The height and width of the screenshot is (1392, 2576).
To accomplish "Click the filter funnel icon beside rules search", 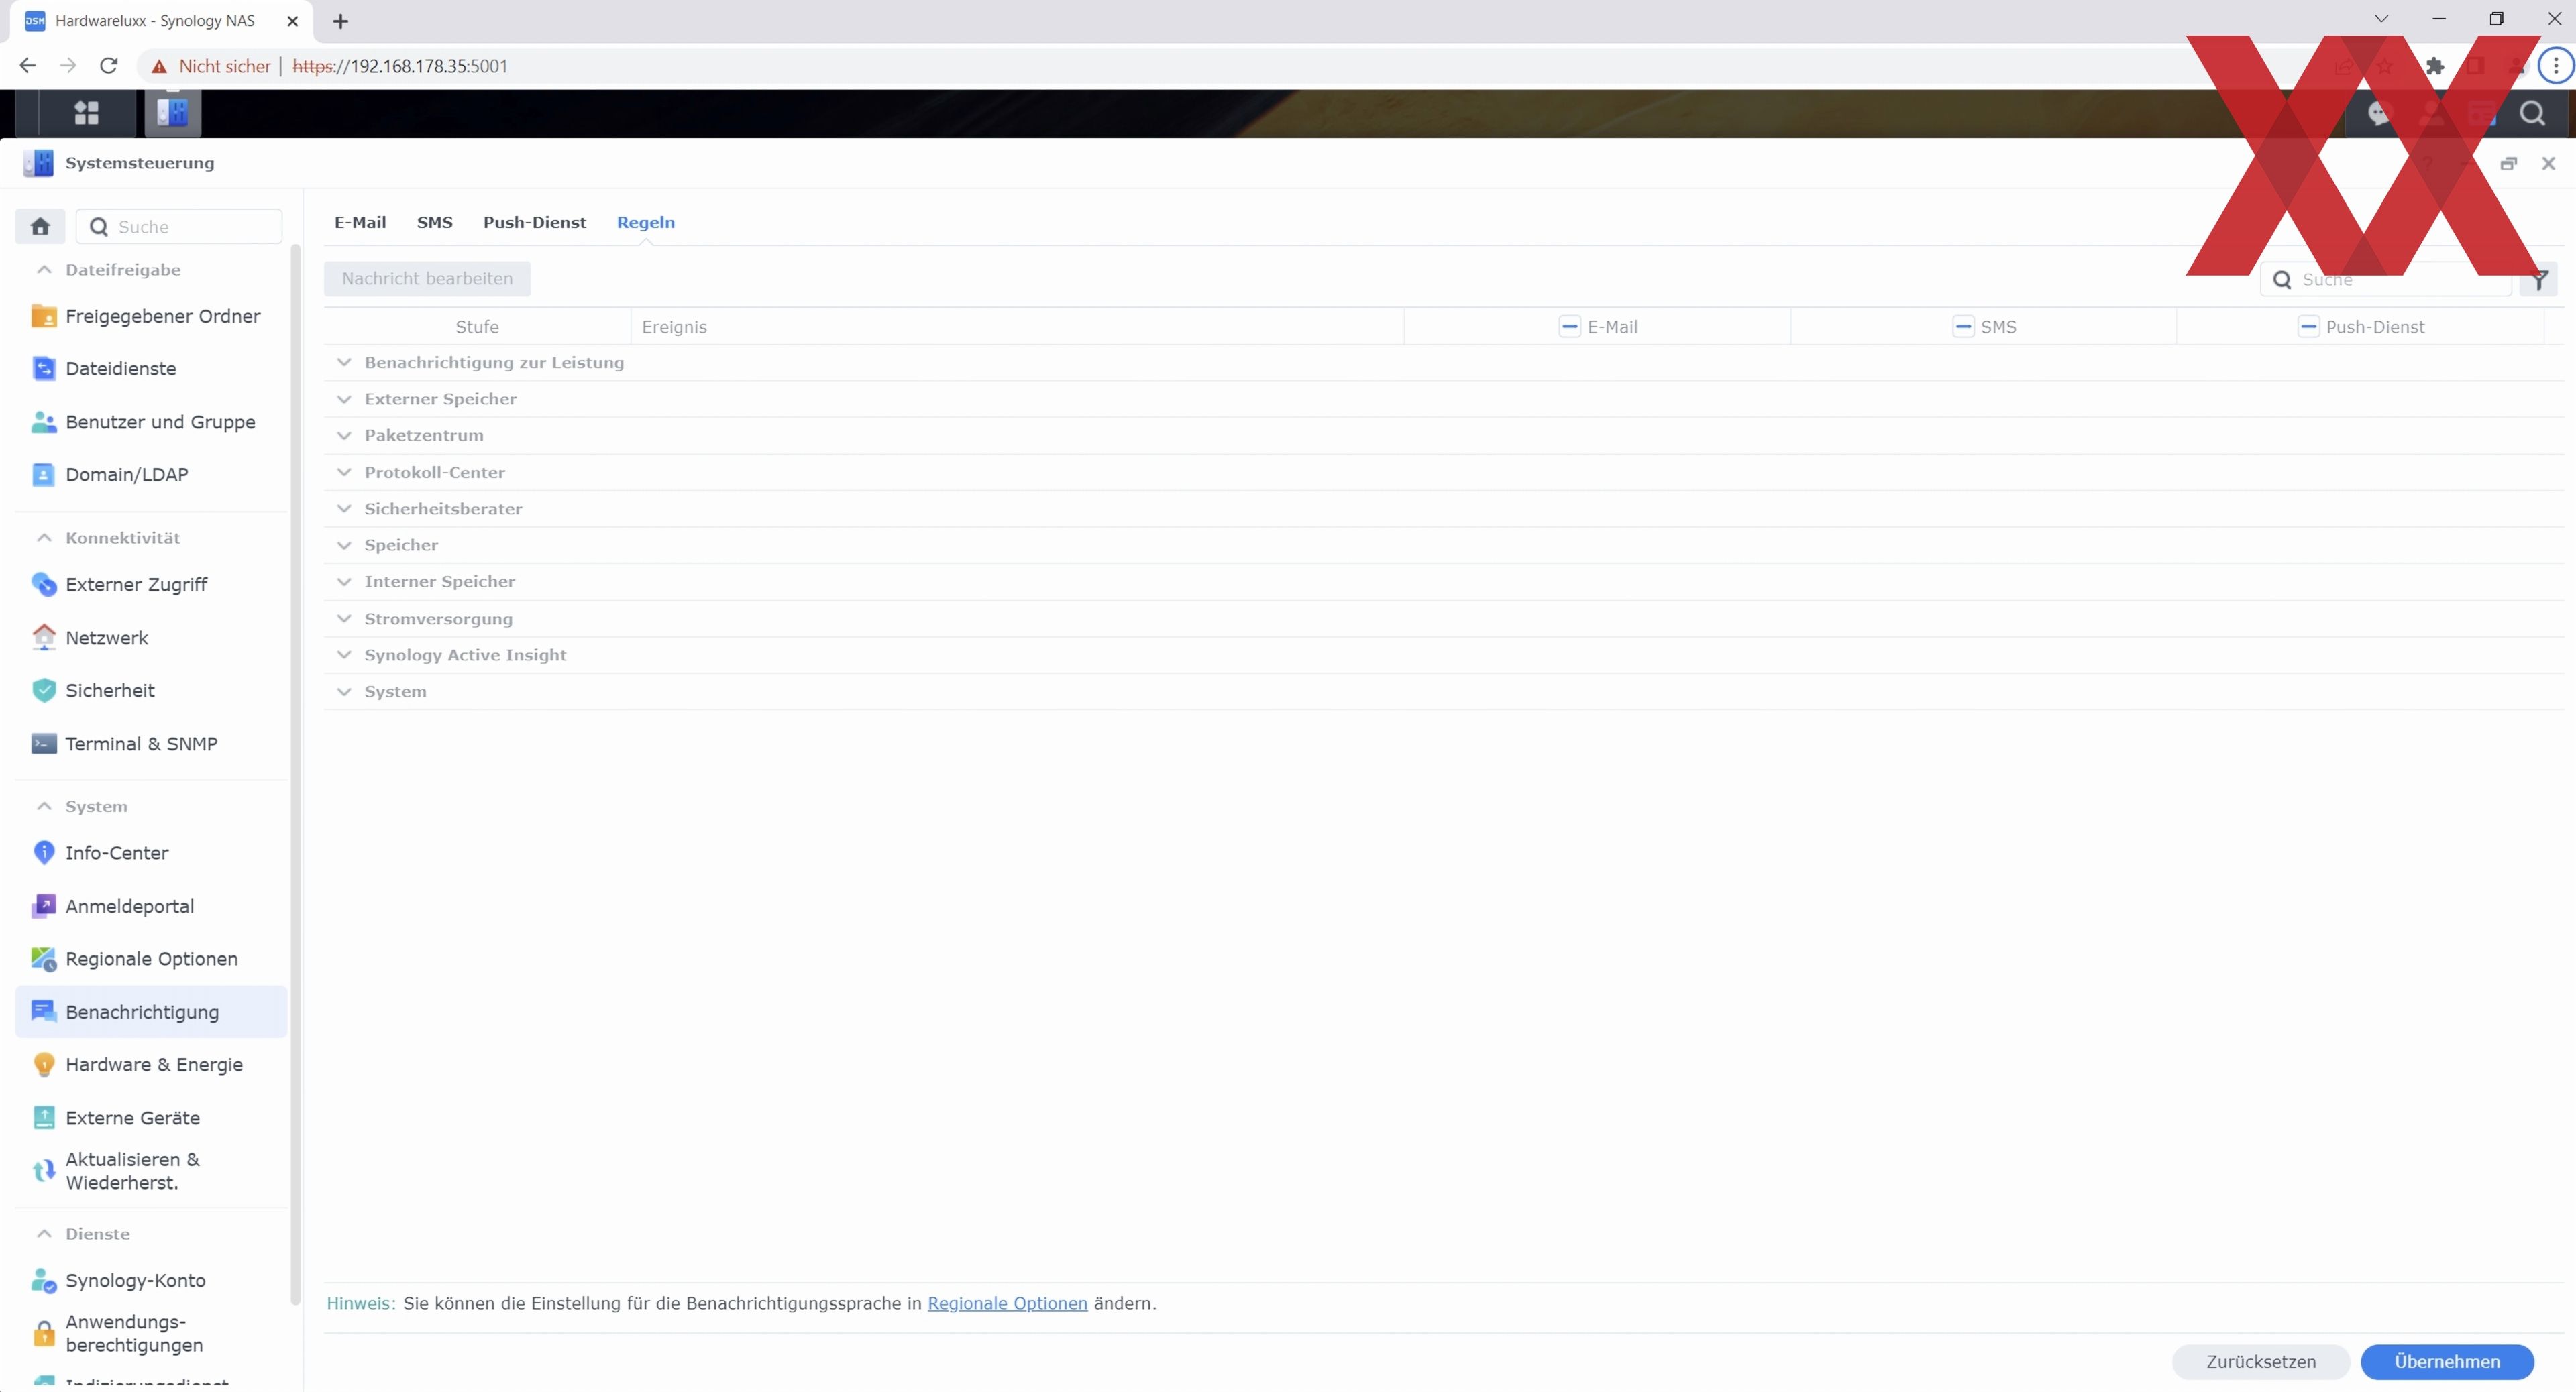I will tap(2539, 280).
